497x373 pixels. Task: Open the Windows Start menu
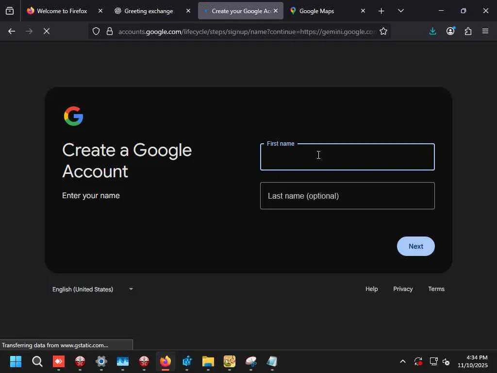(16, 361)
